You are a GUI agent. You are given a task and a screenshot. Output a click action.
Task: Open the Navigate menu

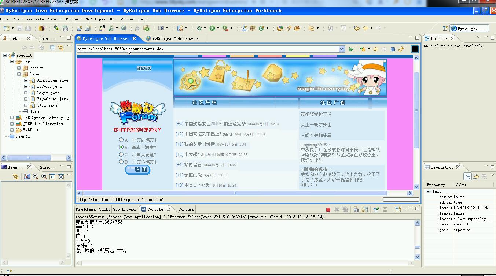[35, 19]
